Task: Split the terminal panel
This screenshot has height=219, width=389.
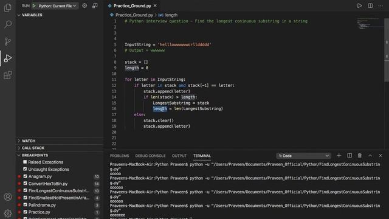Action: point(349,156)
